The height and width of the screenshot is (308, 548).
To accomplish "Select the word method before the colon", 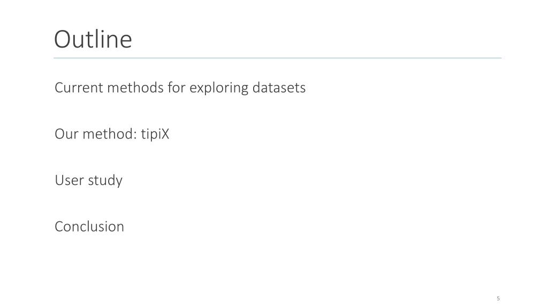I will point(108,134).
